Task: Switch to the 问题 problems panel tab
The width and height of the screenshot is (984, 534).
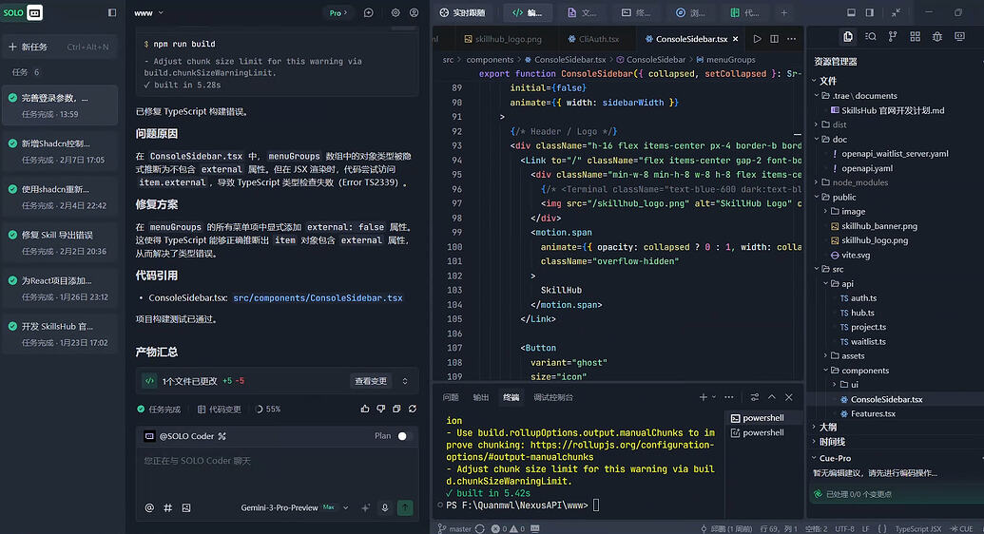Action: pyautogui.click(x=451, y=397)
